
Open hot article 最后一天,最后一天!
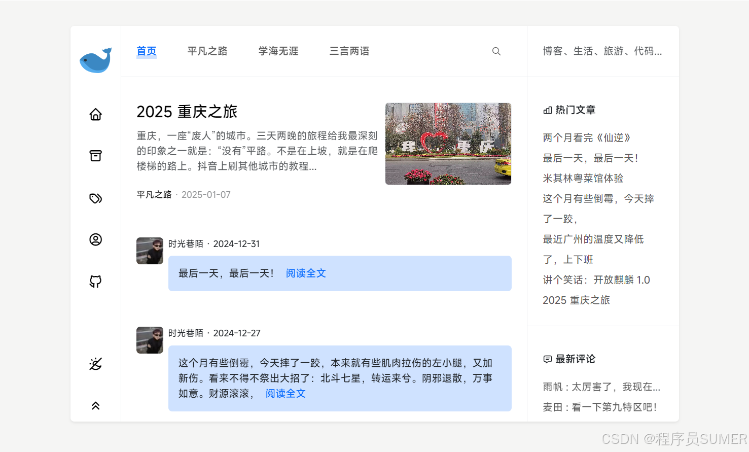pos(591,158)
